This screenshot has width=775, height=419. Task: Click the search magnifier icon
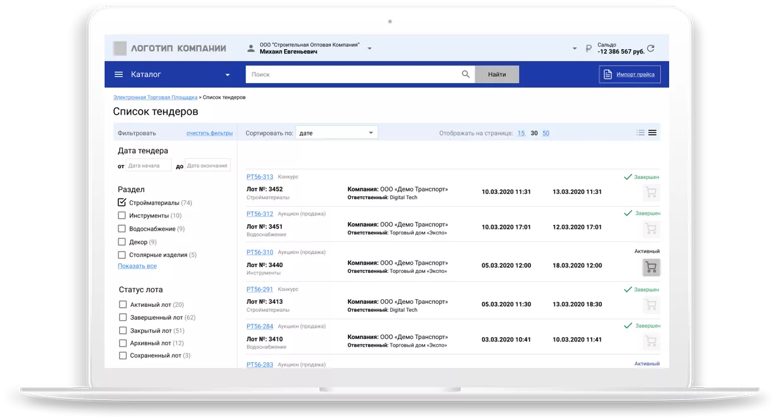coord(466,74)
